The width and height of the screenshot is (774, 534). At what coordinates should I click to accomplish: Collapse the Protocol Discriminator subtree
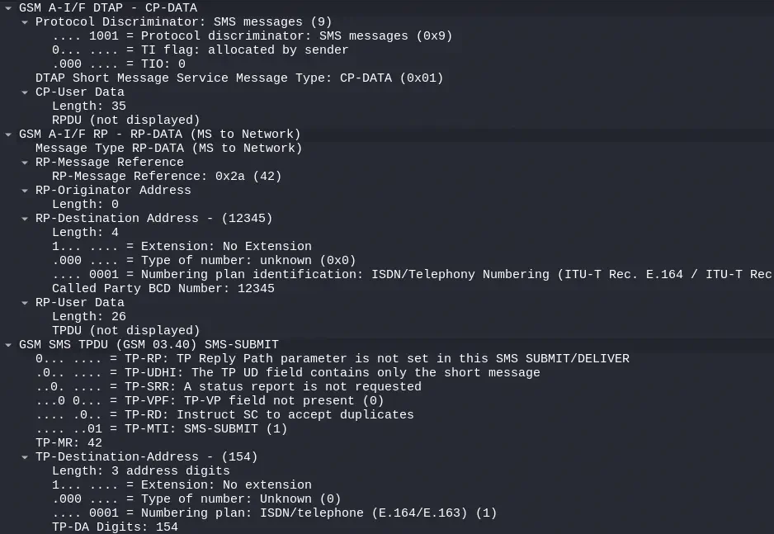point(25,22)
